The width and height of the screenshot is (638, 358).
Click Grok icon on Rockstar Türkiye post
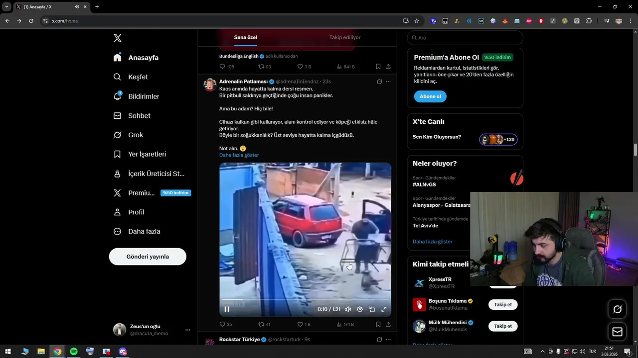pos(379,340)
